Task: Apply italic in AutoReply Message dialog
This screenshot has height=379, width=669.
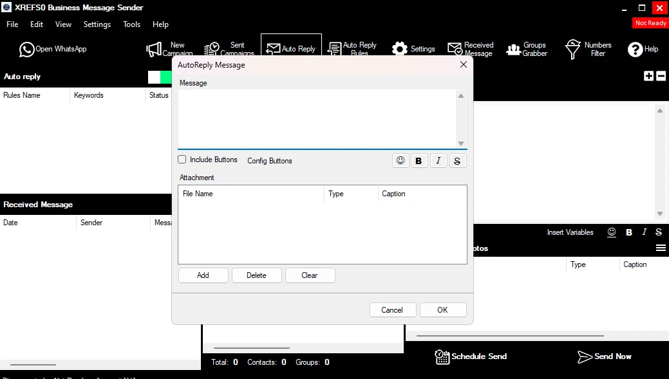Action: click(x=438, y=161)
